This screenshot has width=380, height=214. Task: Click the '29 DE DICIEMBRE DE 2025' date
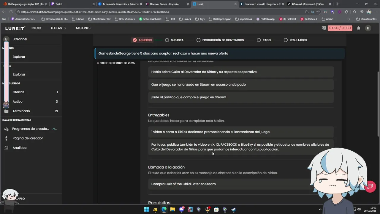coord(118,63)
